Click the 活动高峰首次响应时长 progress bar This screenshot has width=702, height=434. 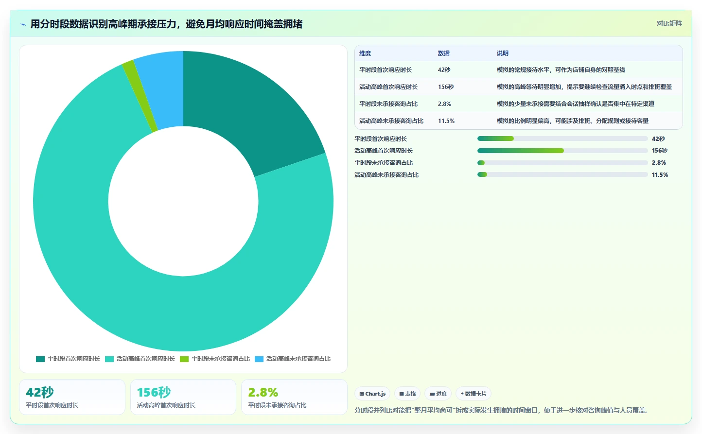pyautogui.click(x=562, y=151)
